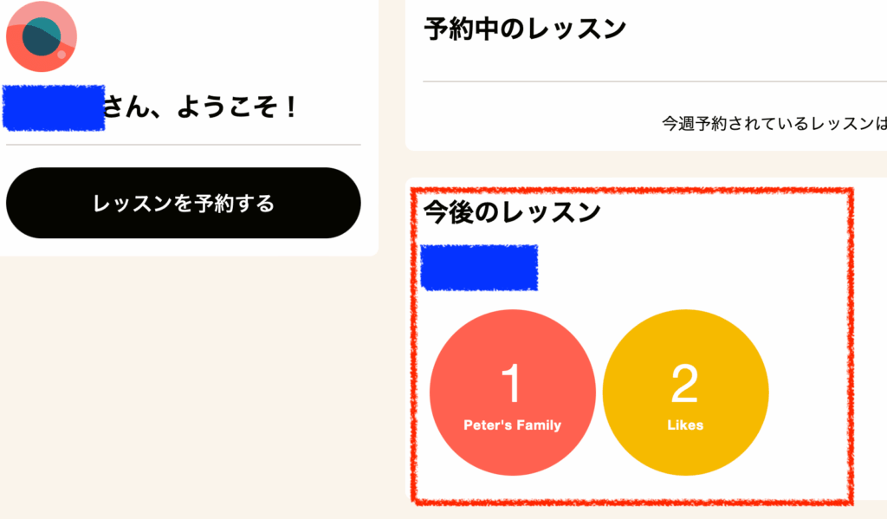
Task: Select the Likes label text
Action: point(686,425)
